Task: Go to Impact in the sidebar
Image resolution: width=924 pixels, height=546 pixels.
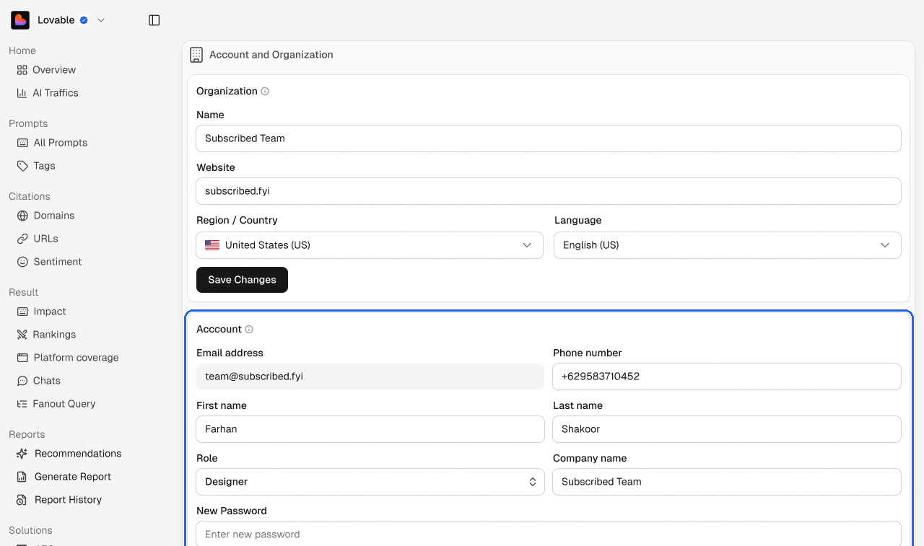Action: (x=50, y=312)
